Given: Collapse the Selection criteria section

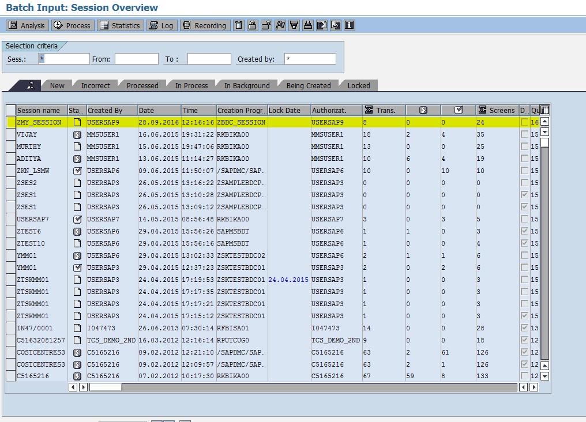Looking at the screenshot, I should [x=30, y=46].
